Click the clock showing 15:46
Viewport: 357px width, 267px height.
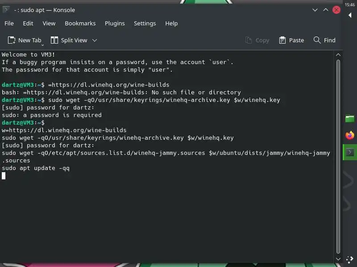coord(350,4)
